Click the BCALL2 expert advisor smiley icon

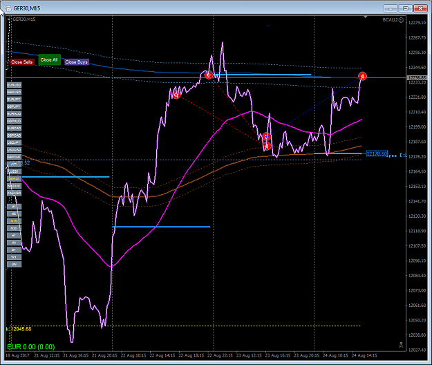tap(401, 20)
